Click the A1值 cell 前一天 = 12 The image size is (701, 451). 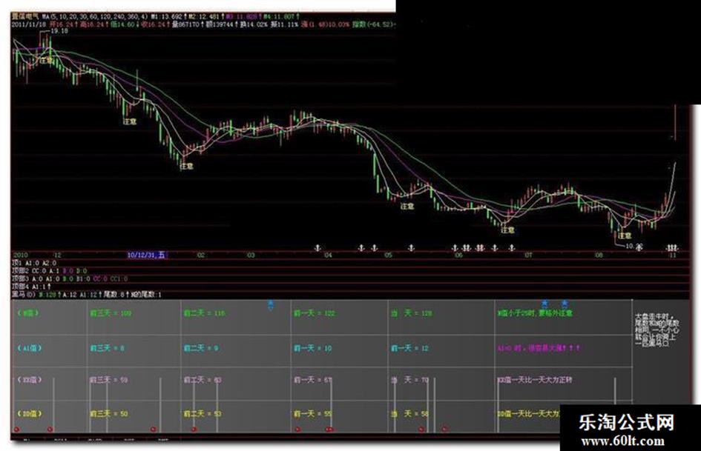pos(410,348)
